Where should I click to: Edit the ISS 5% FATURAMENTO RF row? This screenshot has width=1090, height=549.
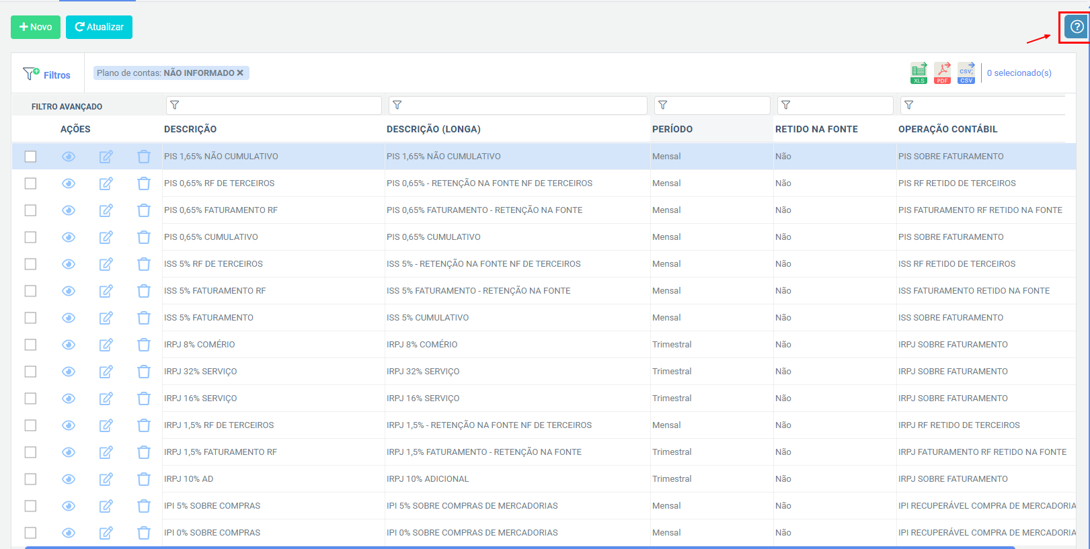106,291
